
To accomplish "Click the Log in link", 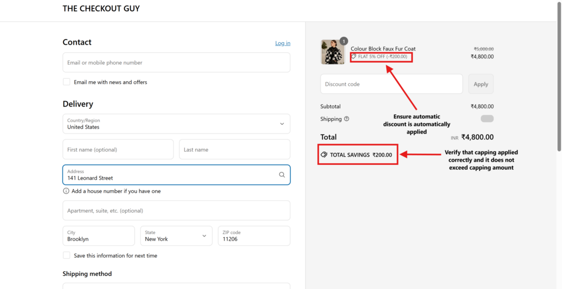I will point(283,43).
